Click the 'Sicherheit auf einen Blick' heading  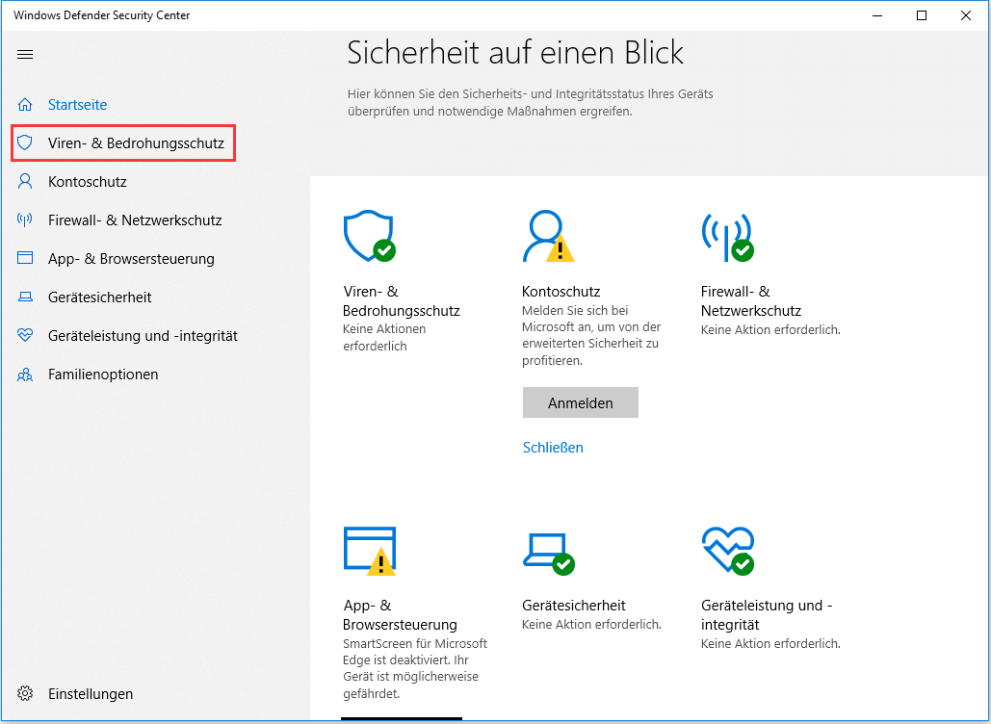[515, 52]
